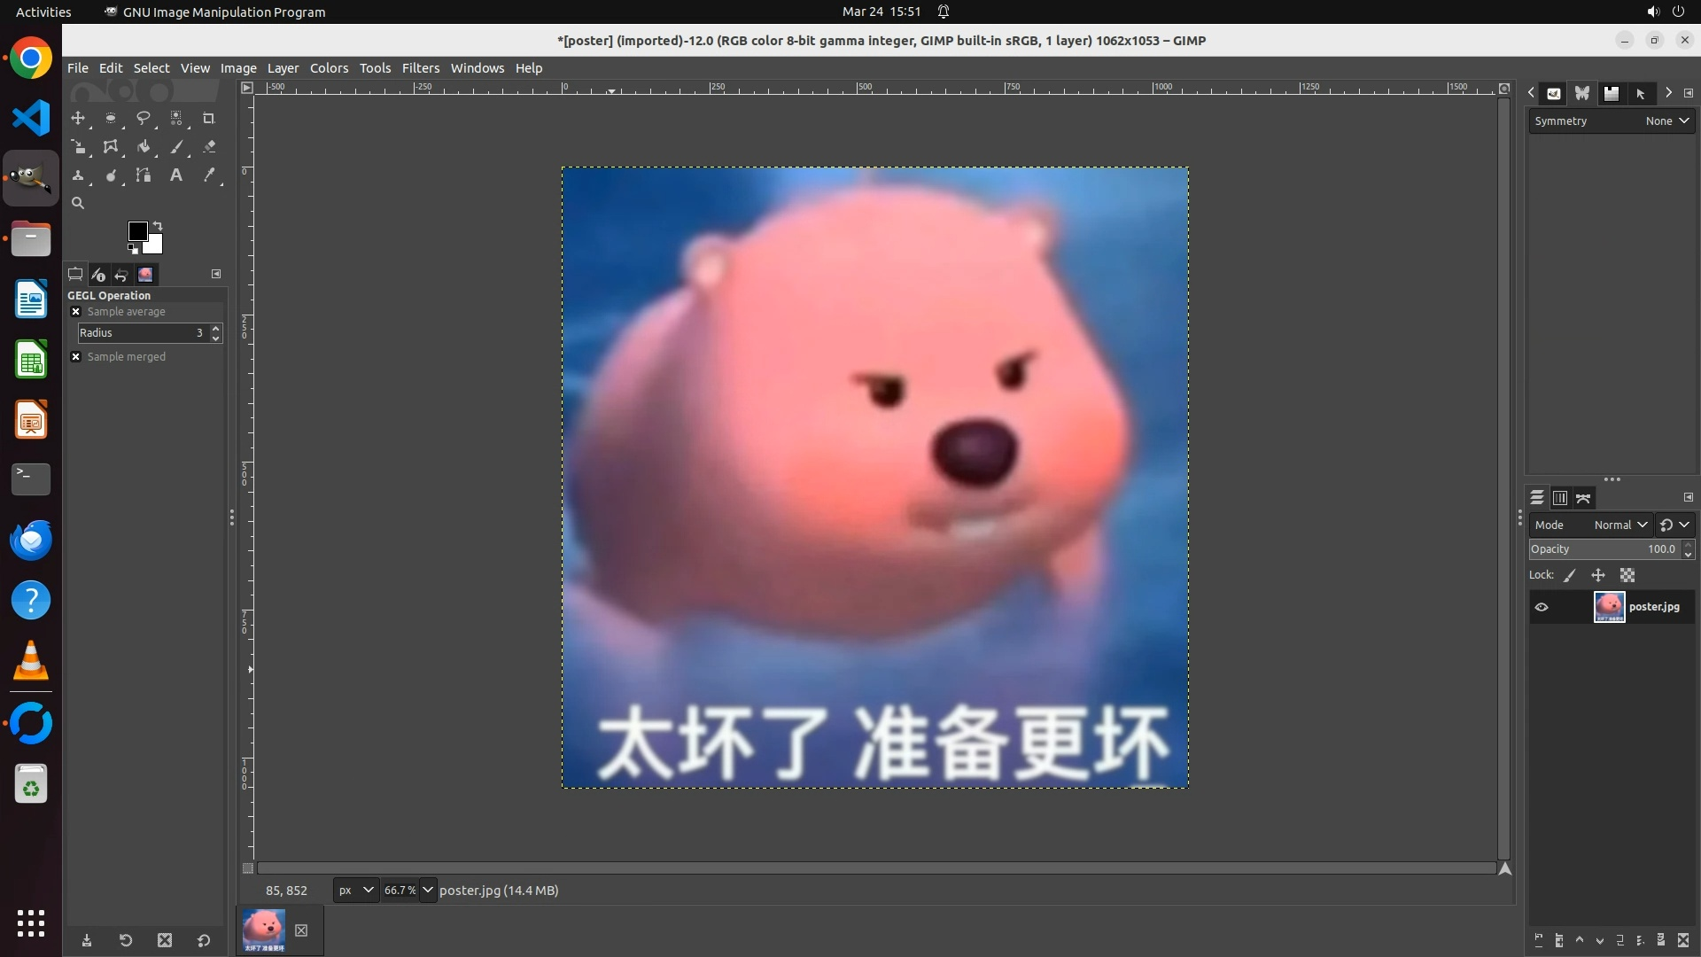Click the poster.jpg layer thumbnail
This screenshot has width=1701, height=957.
(x=1609, y=607)
